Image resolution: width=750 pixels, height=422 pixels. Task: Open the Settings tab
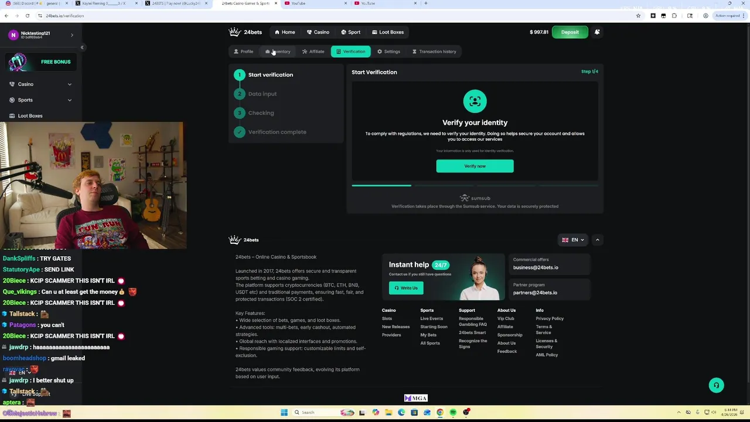pos(388,52)
